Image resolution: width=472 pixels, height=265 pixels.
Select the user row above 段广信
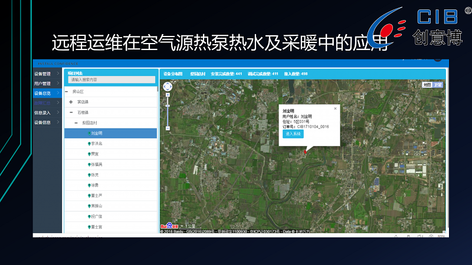[110, 206]
